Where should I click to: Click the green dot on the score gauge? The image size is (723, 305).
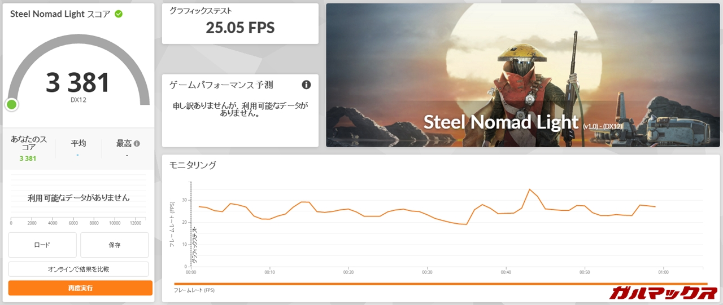[11, 104]
